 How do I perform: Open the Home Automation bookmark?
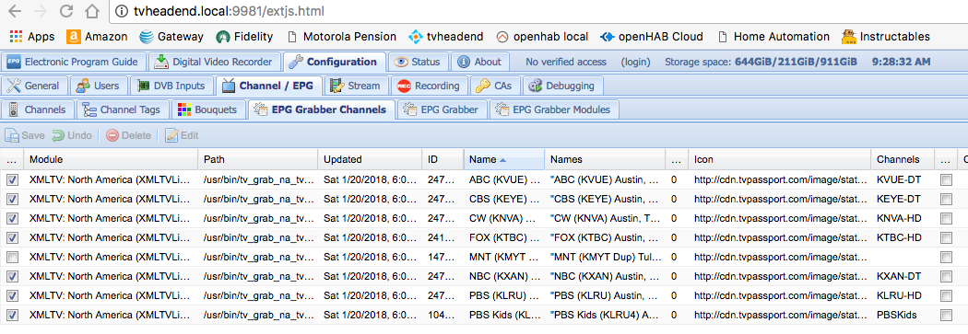click(x=773, y=37)
